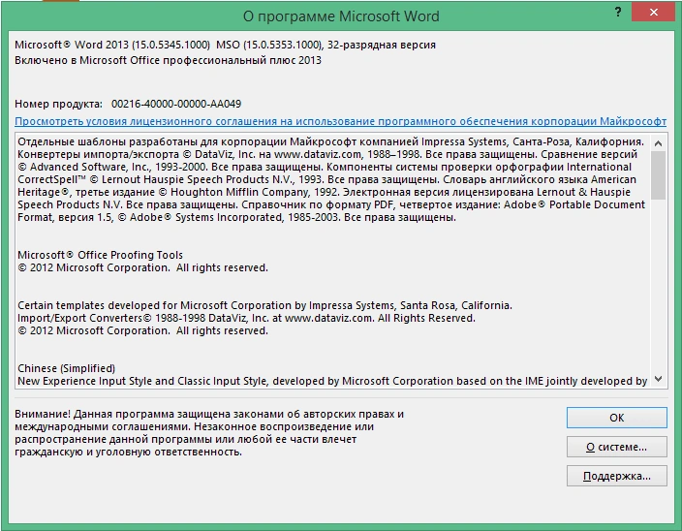This screenshot has width=682, height=531.
Task: Click the Внимание! copyright warning paragraph
Action: 209,433
